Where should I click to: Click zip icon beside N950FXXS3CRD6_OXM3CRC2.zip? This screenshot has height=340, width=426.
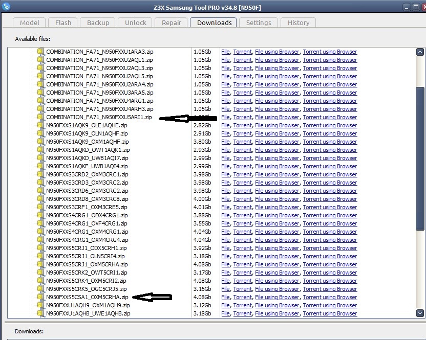(x=40, y=191)
